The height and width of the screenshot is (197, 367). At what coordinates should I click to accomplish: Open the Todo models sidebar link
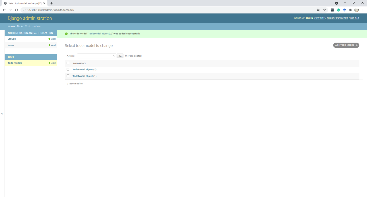[x=15, y=63]
